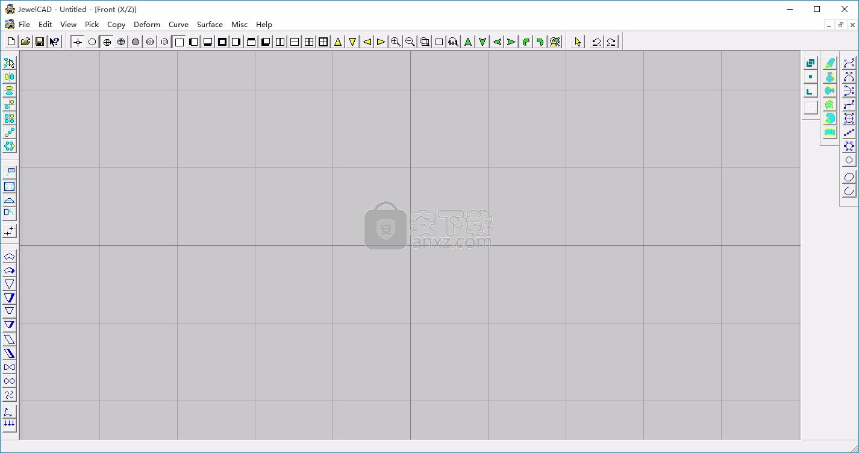
Task: Toggle the solid gray shaded sphere mode
Action: (136, 42)
